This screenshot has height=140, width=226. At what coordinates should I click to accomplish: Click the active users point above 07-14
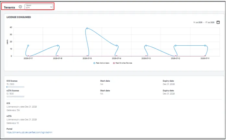[117, 45]
